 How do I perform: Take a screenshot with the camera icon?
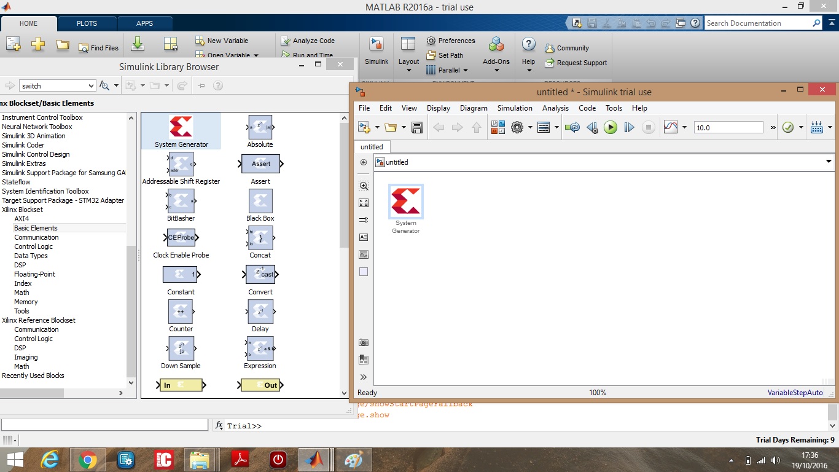pyautogui.click(x=364, y=342)
